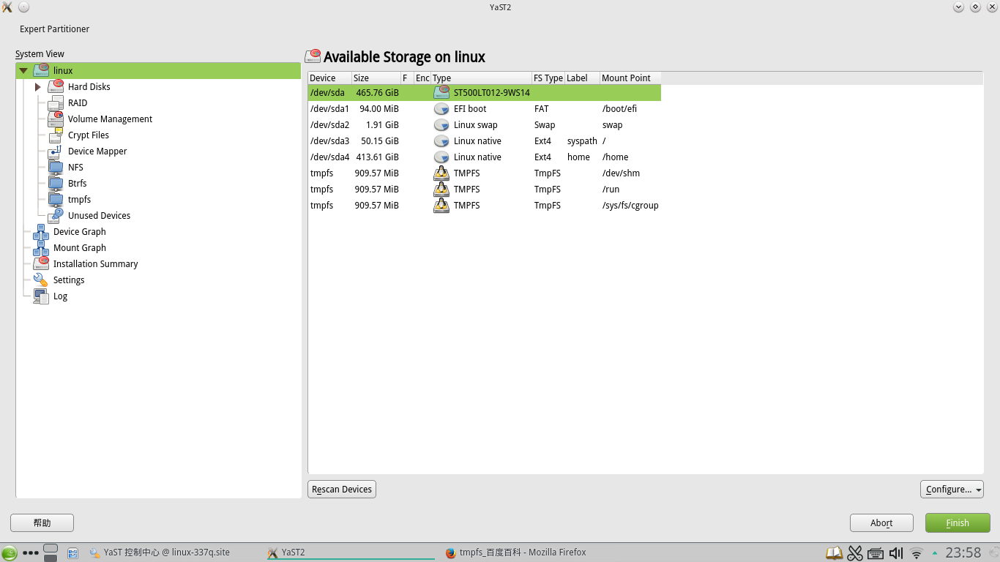Click the Volume Management icon
This screenshot has width=1000, height=562.
pos(56,119)
